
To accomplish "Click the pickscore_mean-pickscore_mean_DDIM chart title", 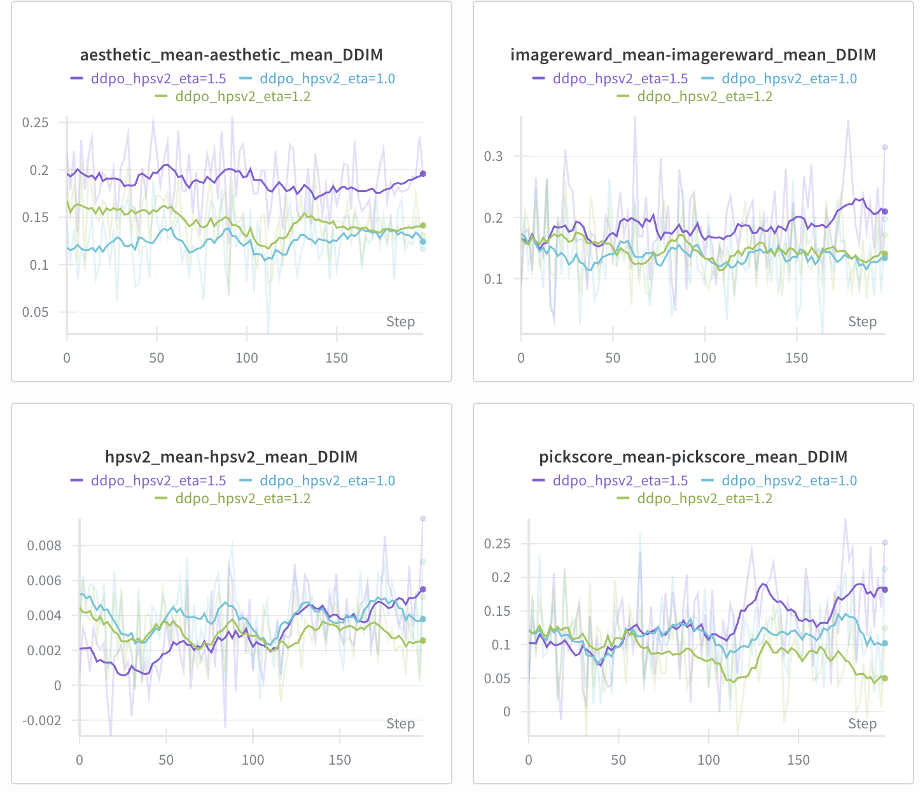I will (x=693, y=457).
